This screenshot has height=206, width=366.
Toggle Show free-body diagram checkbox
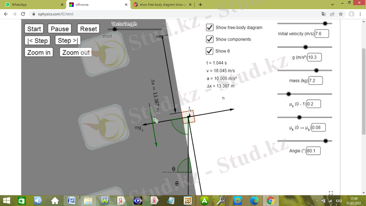pos(210,27)
